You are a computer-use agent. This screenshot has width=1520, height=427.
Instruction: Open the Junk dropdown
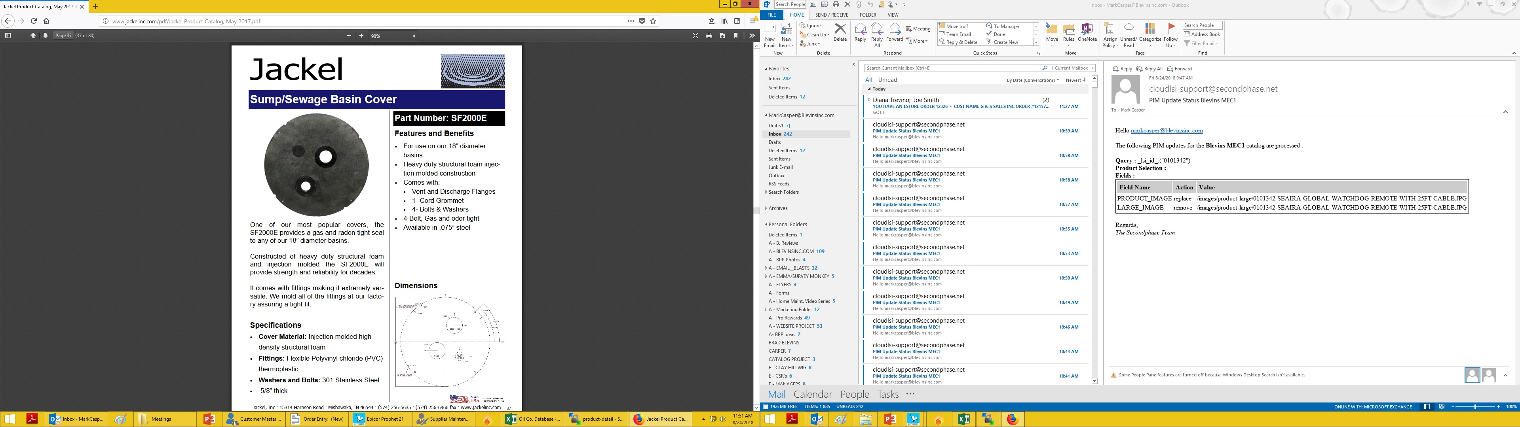click(810, 43)
